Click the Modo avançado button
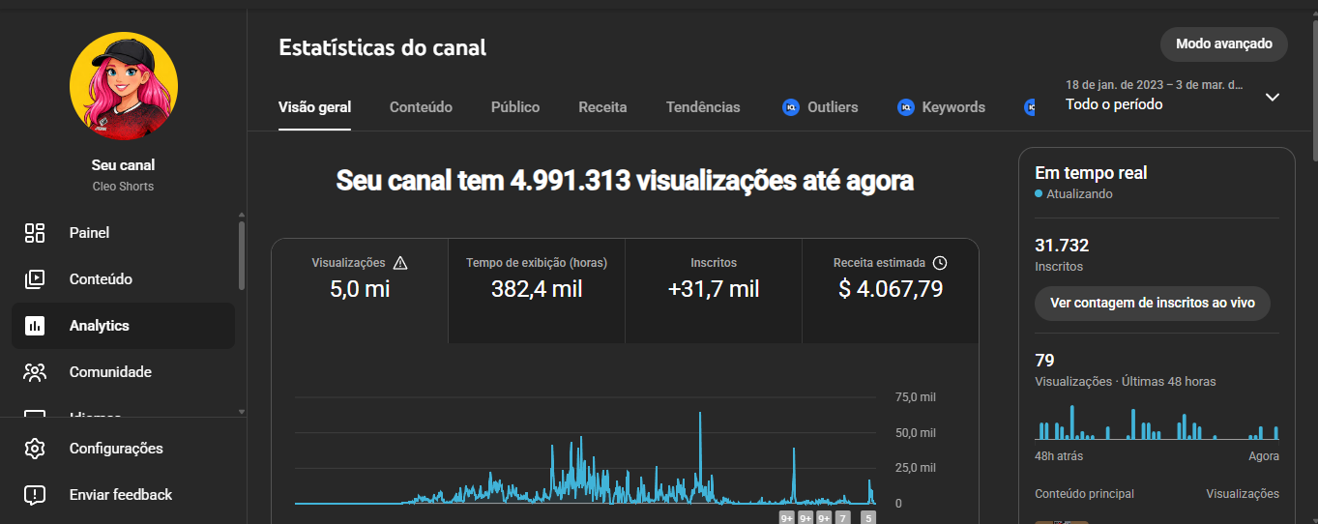 coord(1225,44)
